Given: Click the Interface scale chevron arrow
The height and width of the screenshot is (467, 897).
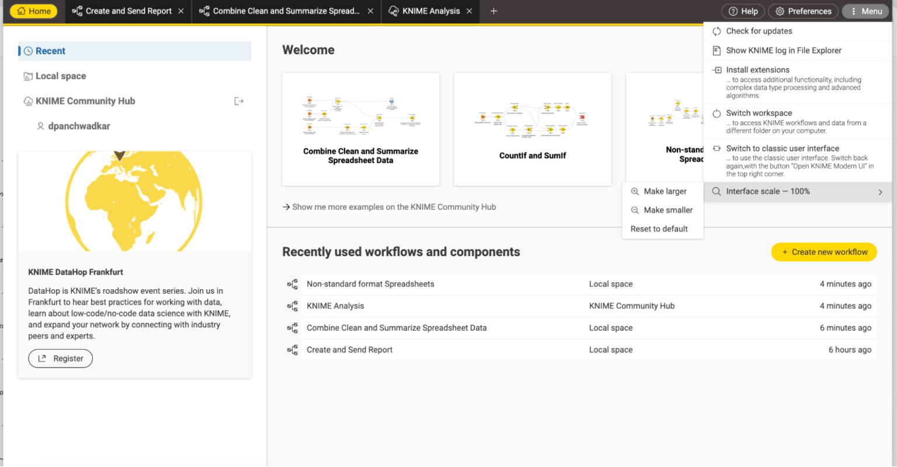Looking at the screenshot, I should tap(880, 192).
